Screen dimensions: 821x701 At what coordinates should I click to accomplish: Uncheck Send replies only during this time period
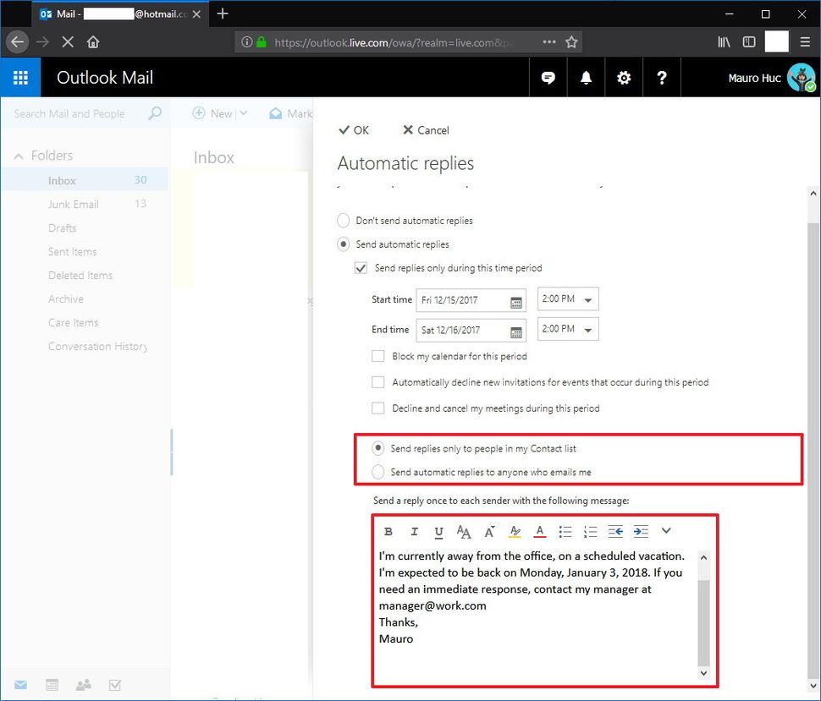361,268
